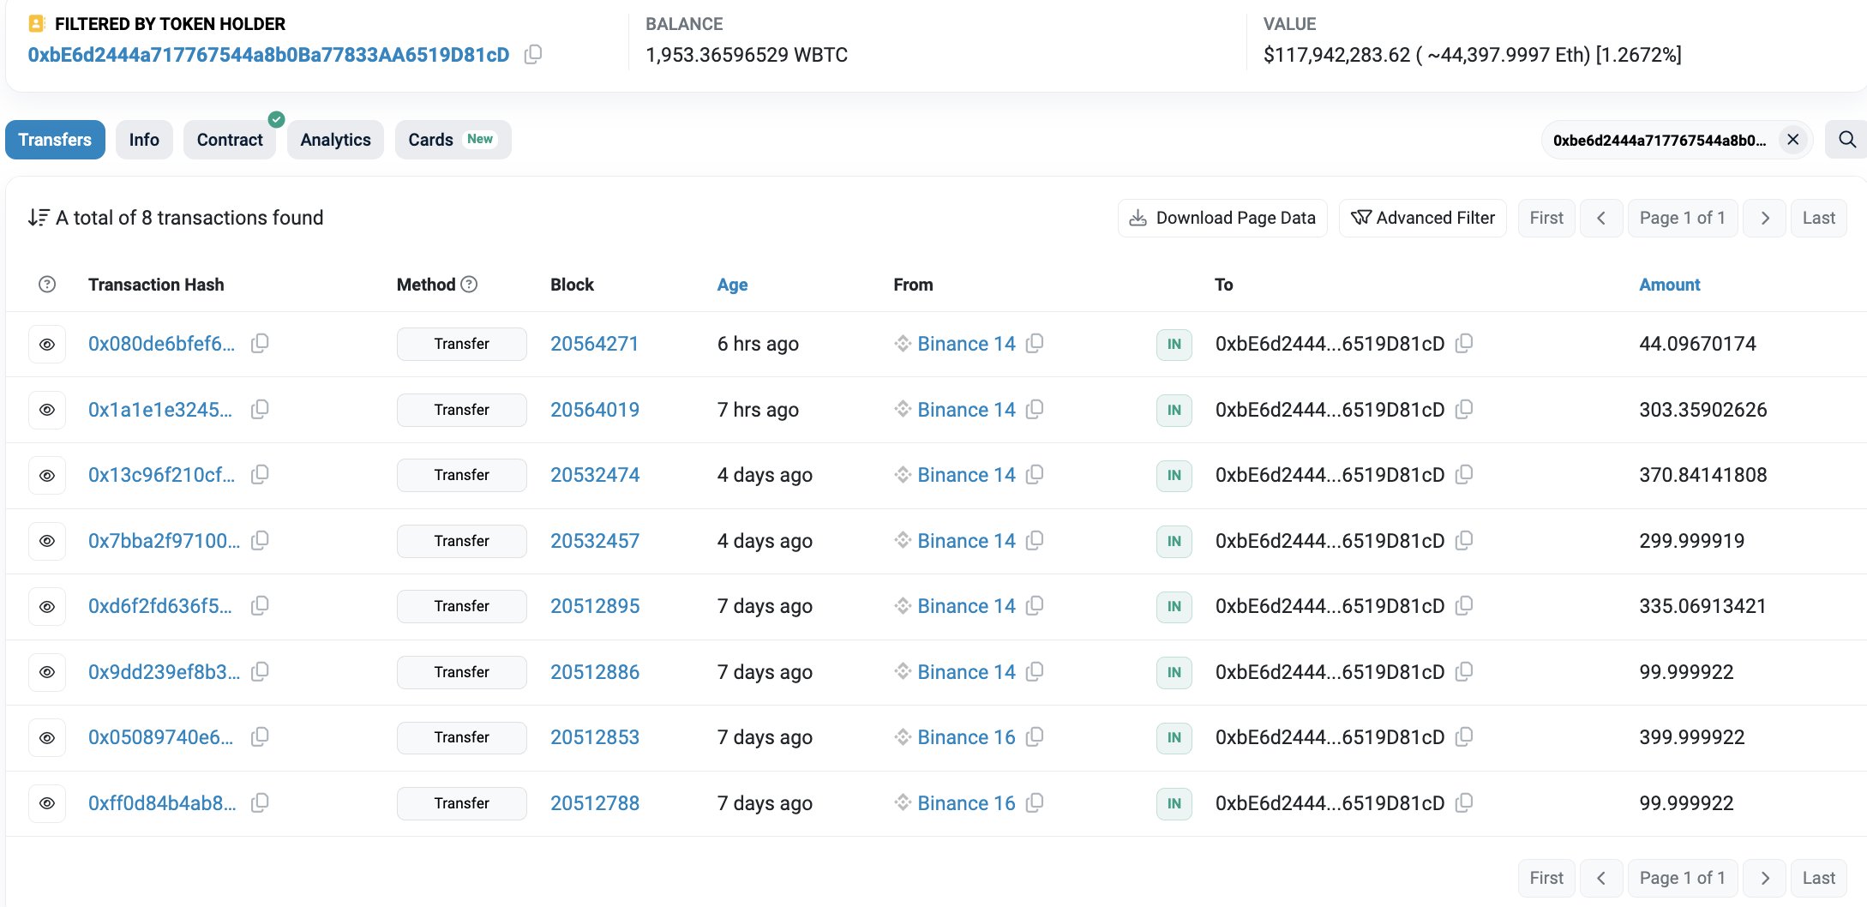Copy hash 0x080de6bfef6 to clipboard
This screenshot has width=1867, height=907.
click(x=260, y=344)
